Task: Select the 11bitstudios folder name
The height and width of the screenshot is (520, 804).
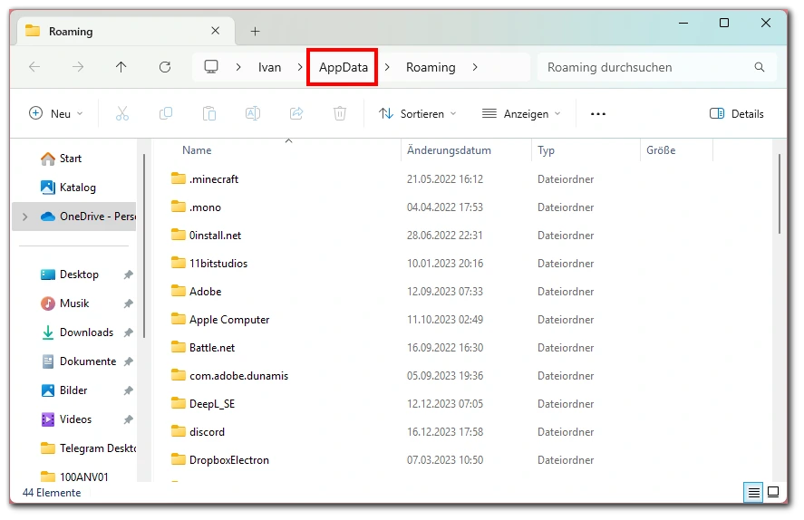Action: point(218,264)
